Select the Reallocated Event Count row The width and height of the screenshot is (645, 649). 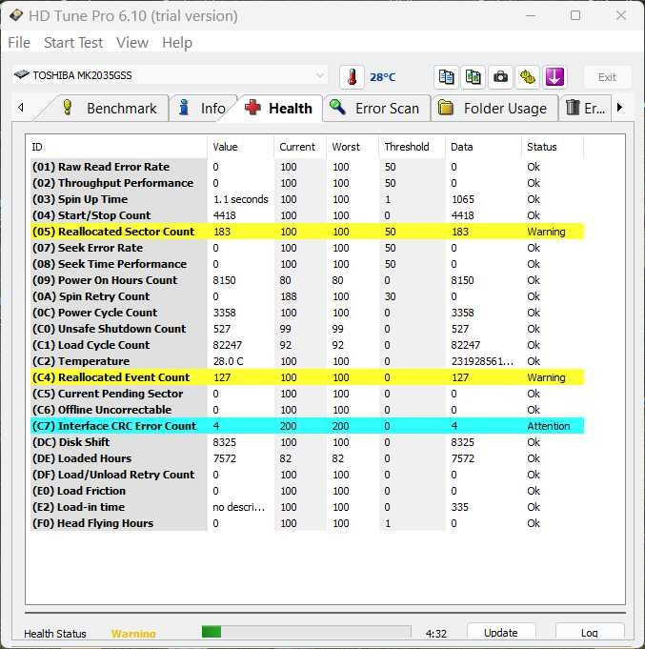307,377
